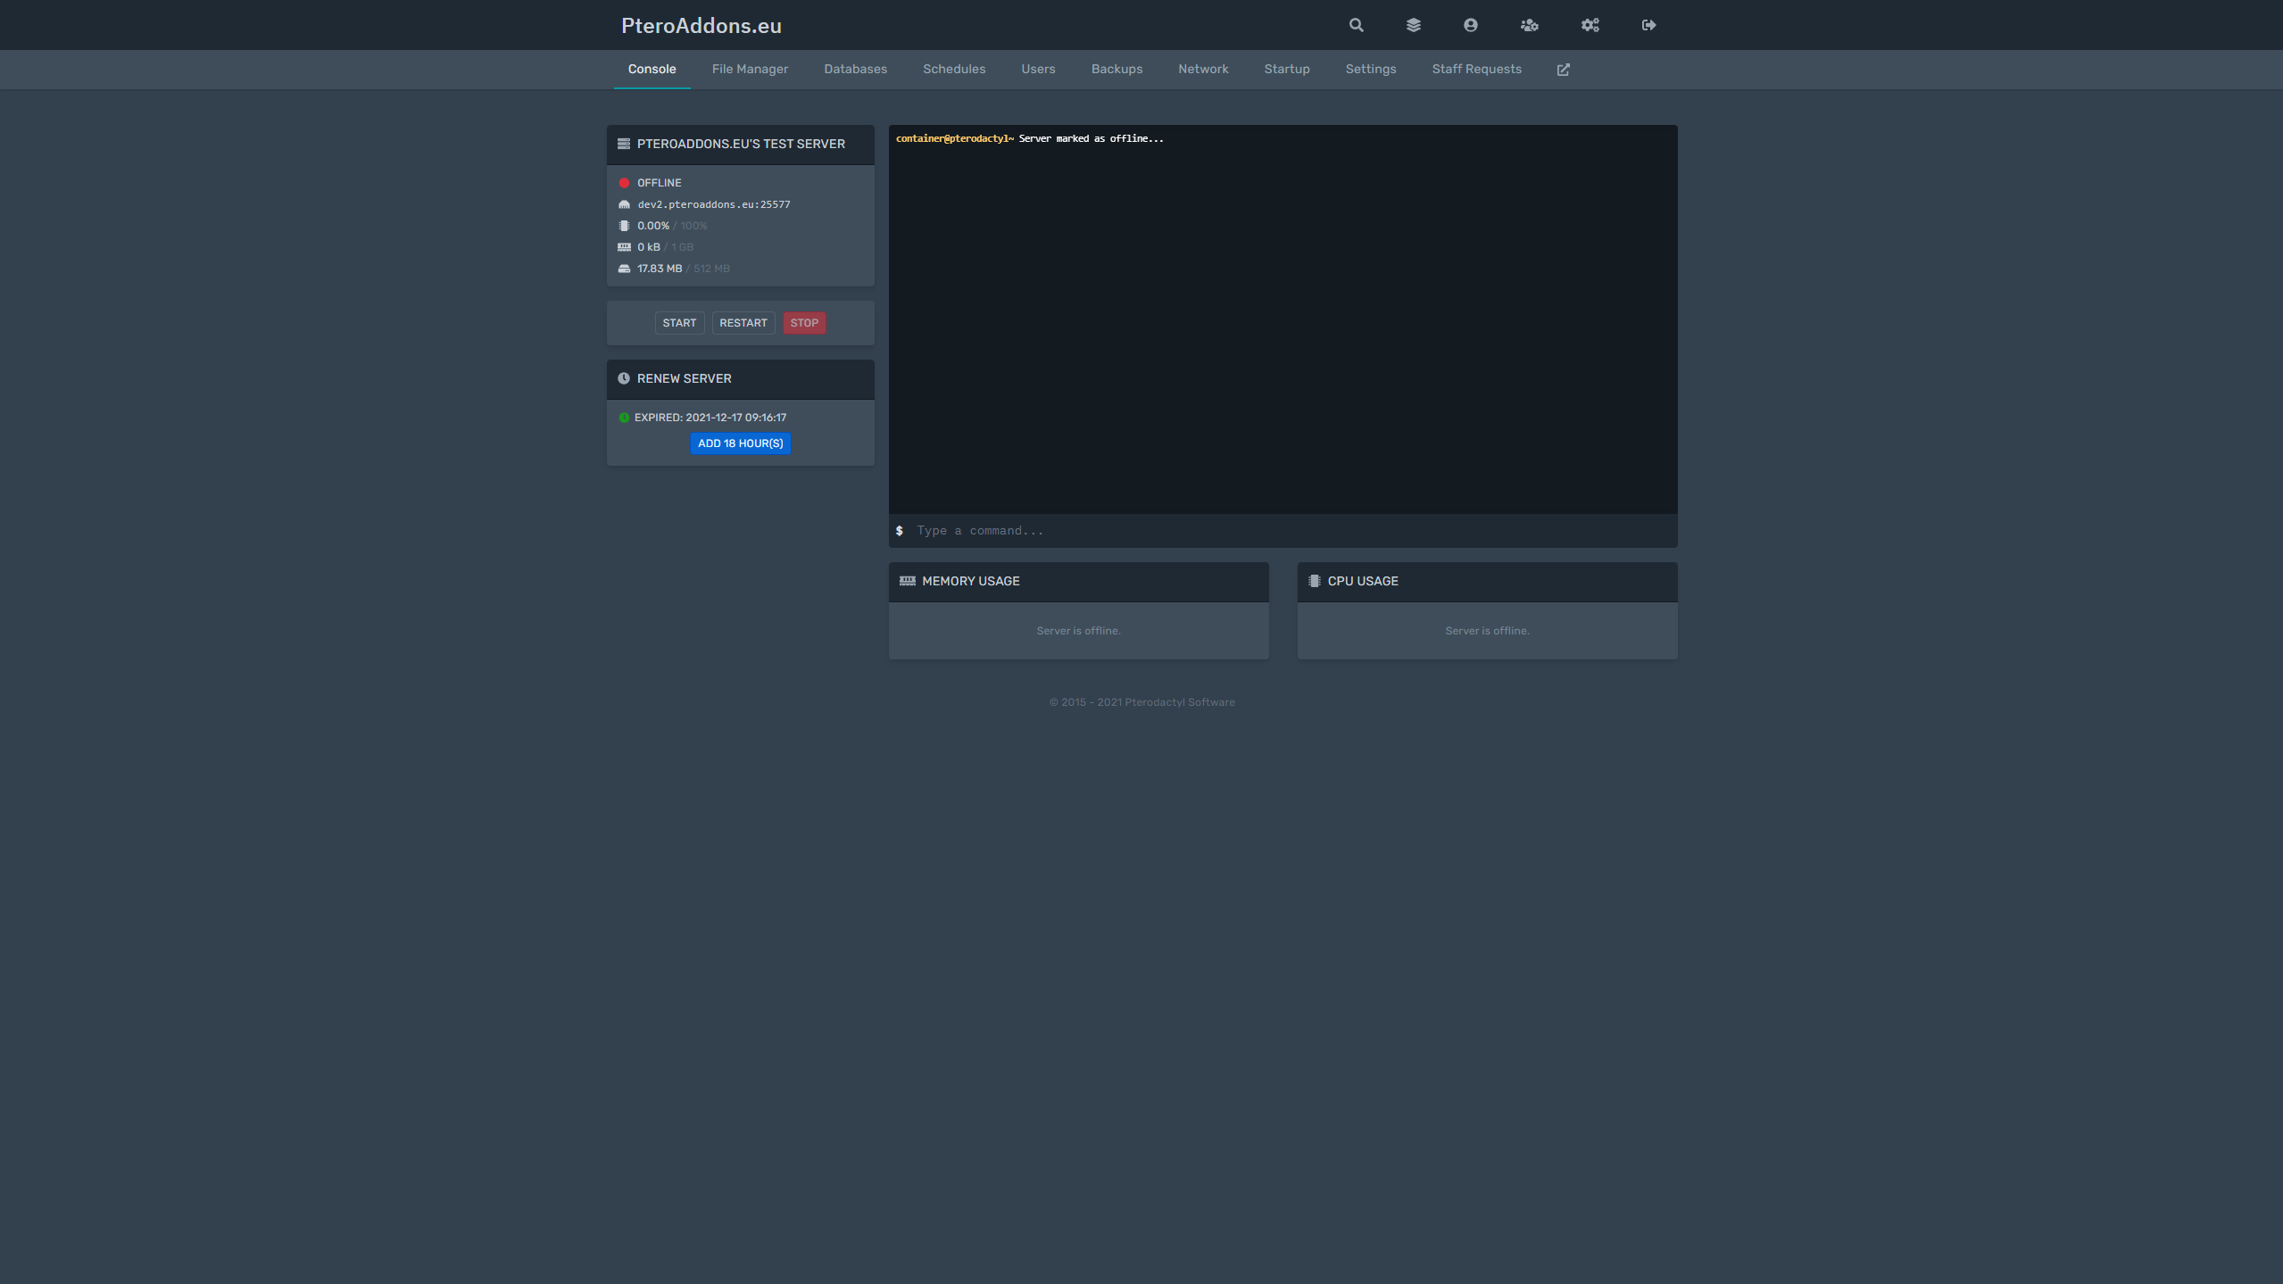Image resolution: width=2283 pixels, height=1284 pixels.
Task: Click the search icon in header
Action: (1356, 25)
